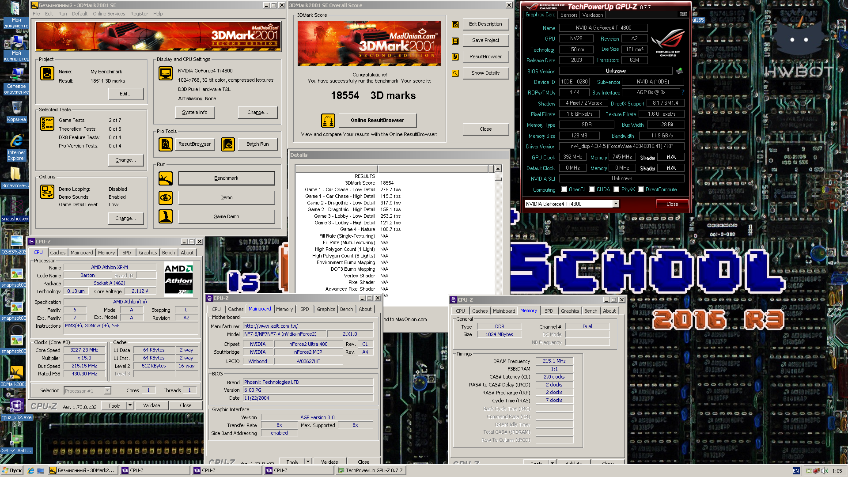Click the Edit Description icon in Overall Score
This screenshot has height=477, width=848.
click(455, 25)
